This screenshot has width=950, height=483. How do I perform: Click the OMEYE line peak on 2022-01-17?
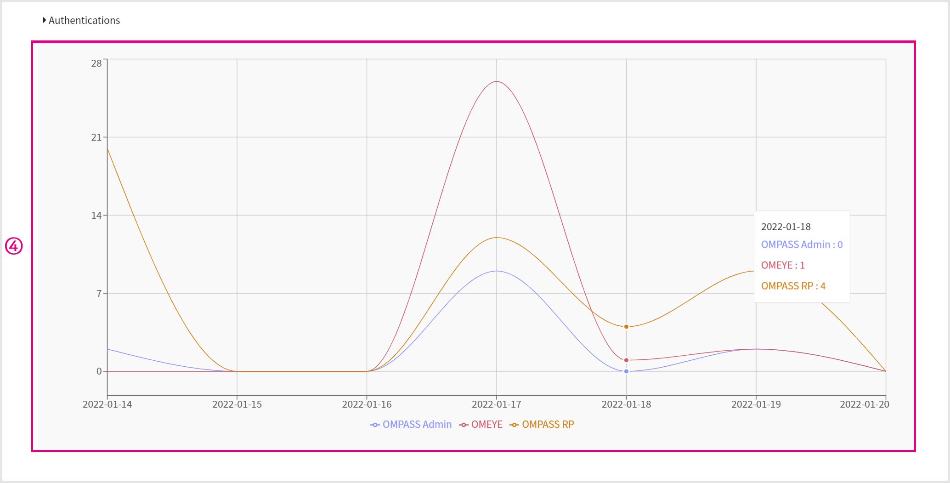[497, 82]
